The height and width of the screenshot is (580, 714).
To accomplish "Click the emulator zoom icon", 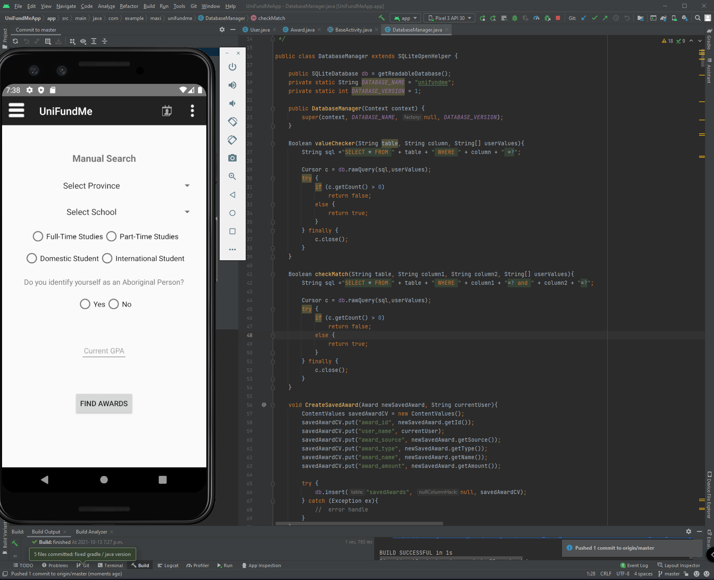I will 232,176.
